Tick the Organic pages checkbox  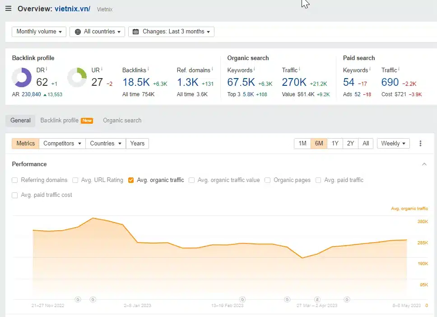pos(268,180)
